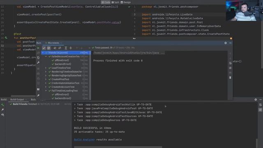263x148 pixels.
Task: Expand RenderingTimelineStatesTest node
Action: (46, 72)
